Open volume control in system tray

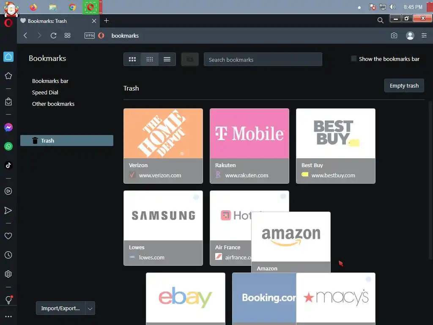[392, 7]
